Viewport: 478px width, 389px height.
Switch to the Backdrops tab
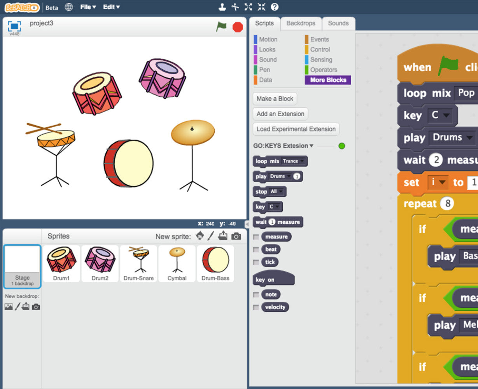pos(301,23)
